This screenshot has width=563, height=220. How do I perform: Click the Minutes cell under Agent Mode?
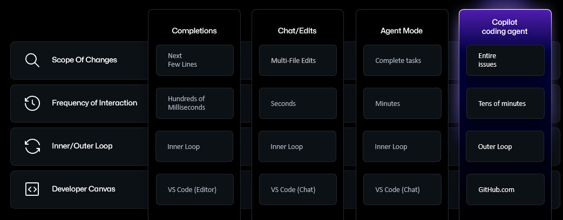(x=402, y=103)
